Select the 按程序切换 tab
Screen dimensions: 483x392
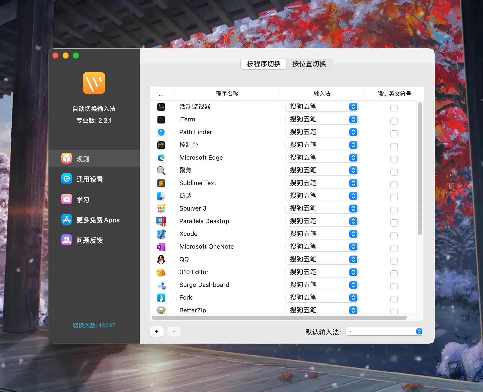(263, 64)
